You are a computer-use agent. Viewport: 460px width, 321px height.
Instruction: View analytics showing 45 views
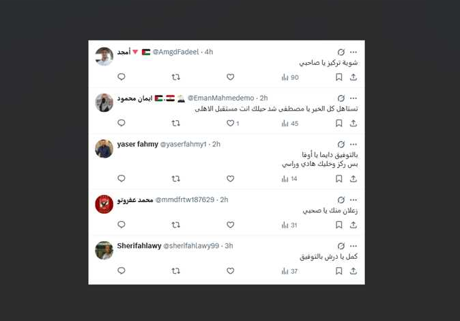click(290, 124)
